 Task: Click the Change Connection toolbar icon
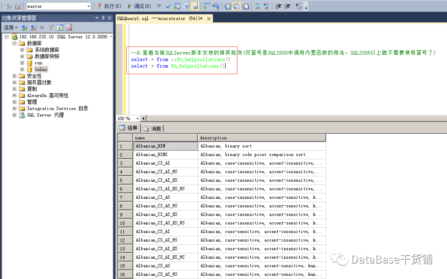pyautogui.click(x=18, y=6)
